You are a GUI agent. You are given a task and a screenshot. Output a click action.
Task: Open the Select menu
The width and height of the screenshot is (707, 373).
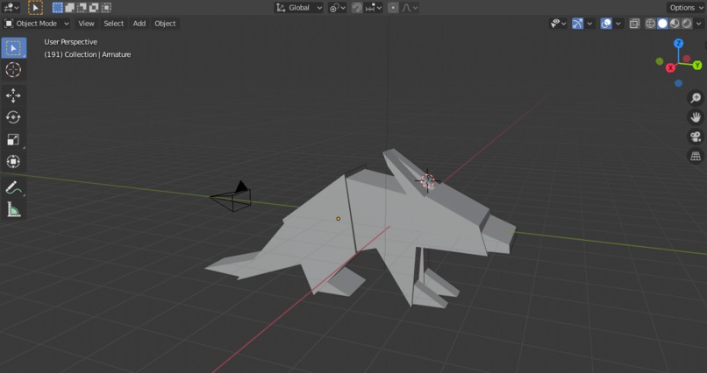[x=114, y=24]
